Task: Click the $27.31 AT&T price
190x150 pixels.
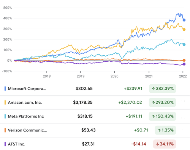Action: (x=88, y=144)
